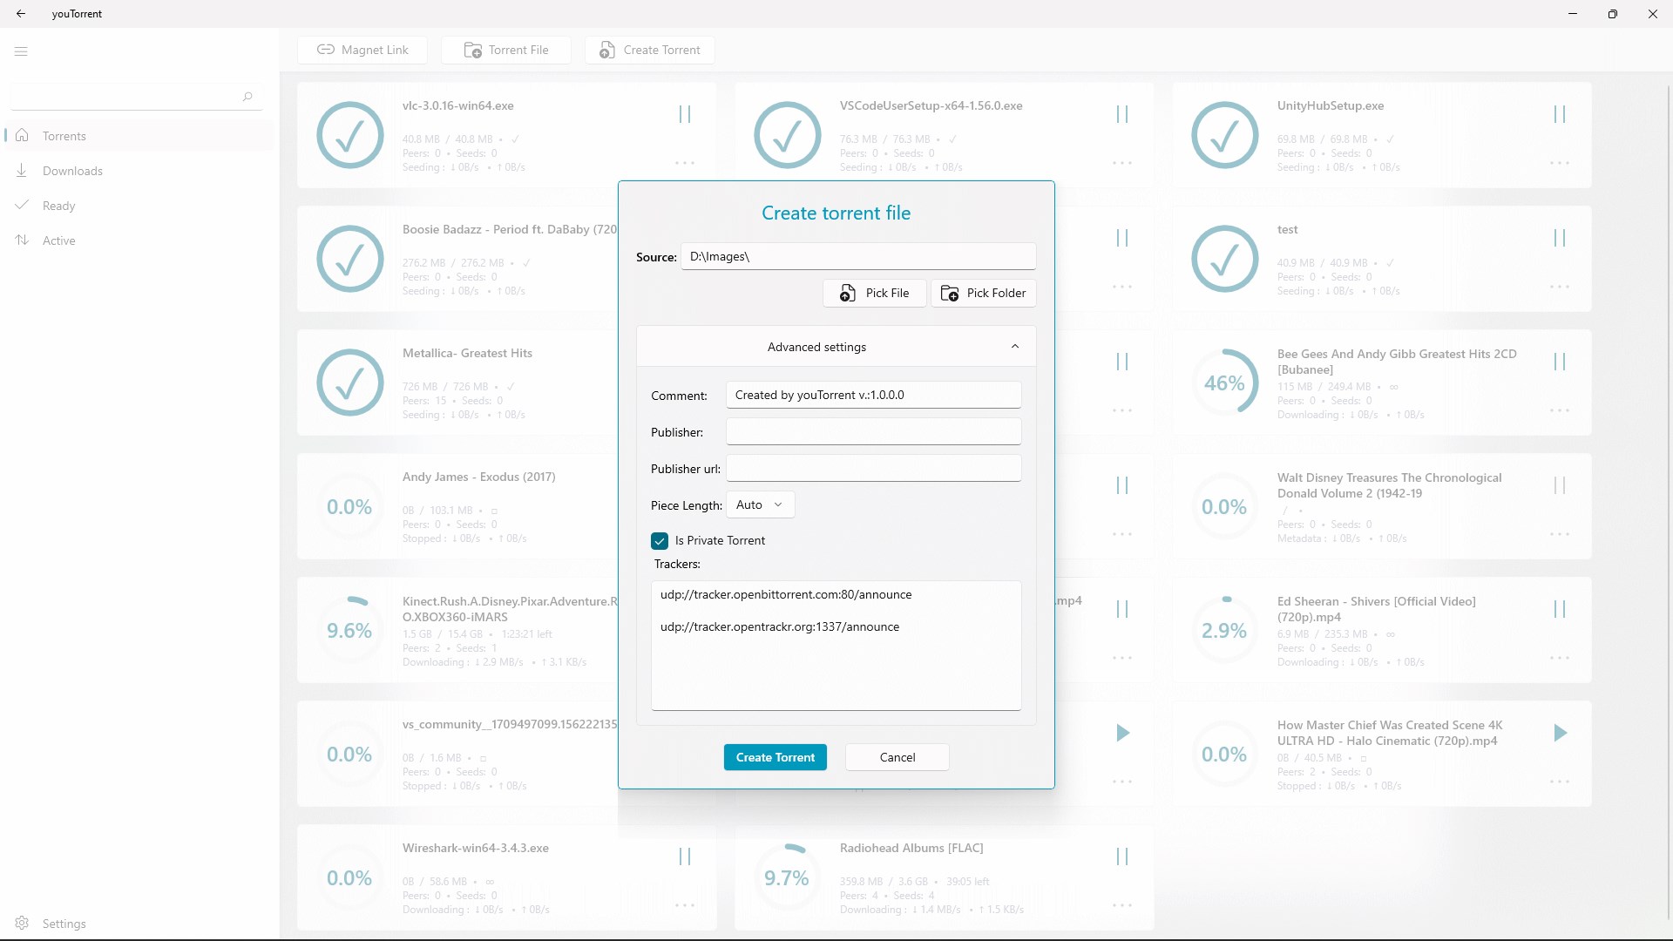Viewport: 1673px width, 941px height.
Task: Pause the UnityHubSetup.exe torrent
Action: tap(1560, 114)
